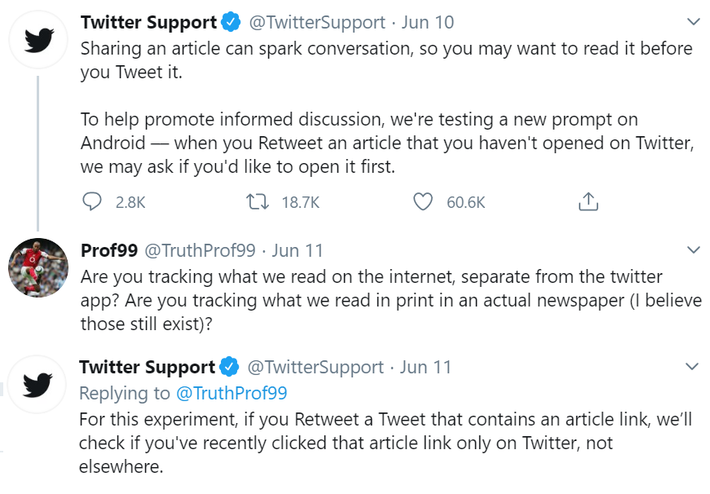Open @TwitterSupport handle on first tweet

[x=317, y=22]
